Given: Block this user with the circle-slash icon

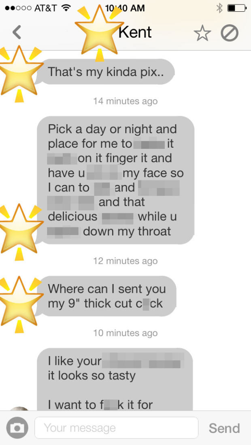Looking at the screenshot, I should click(x=230, y=34).
